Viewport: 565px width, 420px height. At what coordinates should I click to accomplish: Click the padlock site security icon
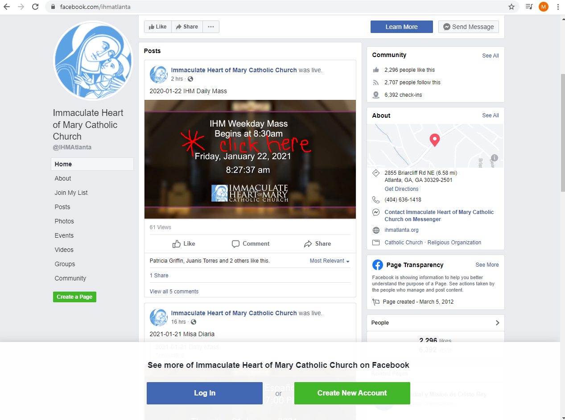tap(53, 7)
